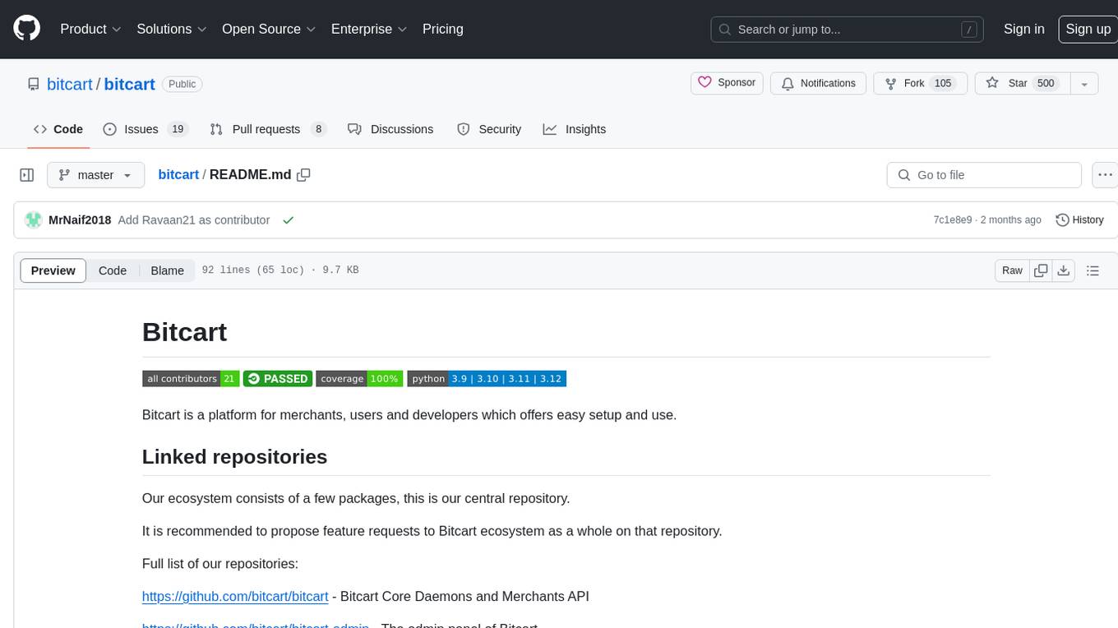Screen dimensions: 1118x628
Task: Switch to the Pull requests tab
Action: (x=268, y=129)
